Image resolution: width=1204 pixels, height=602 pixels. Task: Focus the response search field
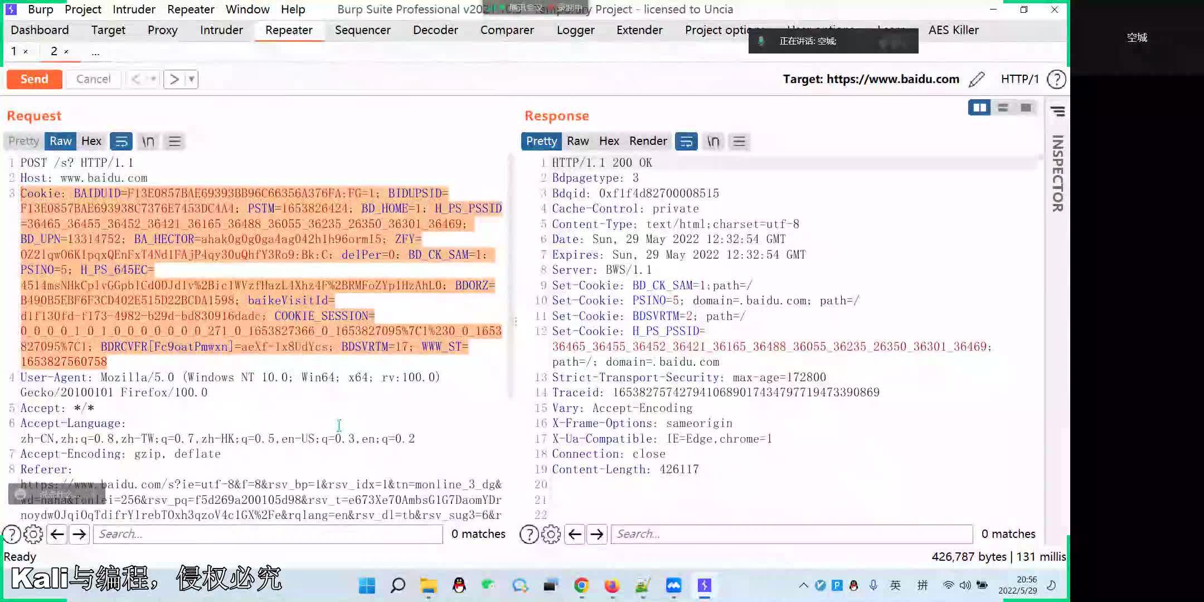click(792, 534)
